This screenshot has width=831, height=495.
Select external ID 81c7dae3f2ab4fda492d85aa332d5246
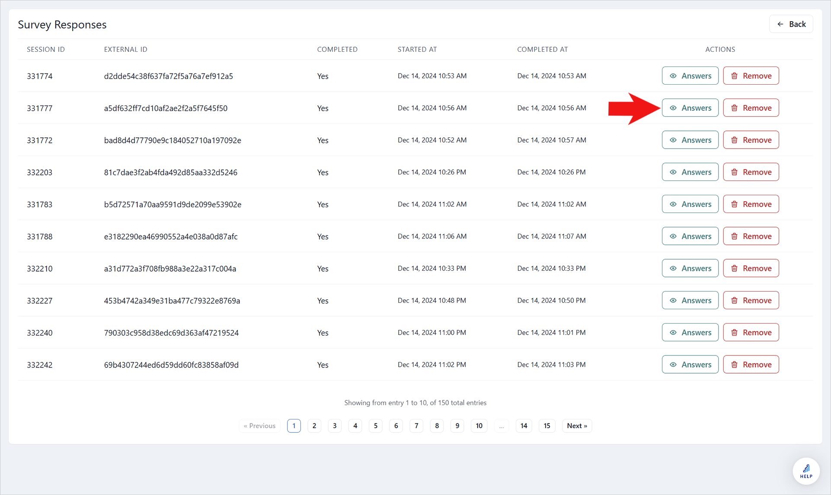[x=171, y=172]
